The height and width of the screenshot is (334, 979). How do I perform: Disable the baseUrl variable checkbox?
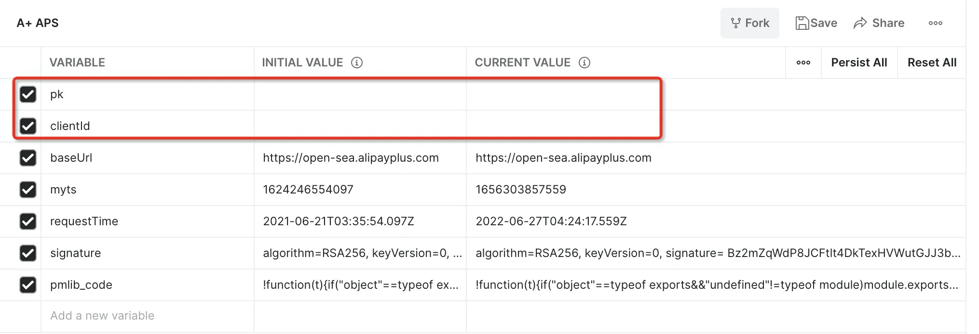click(28, 158)
